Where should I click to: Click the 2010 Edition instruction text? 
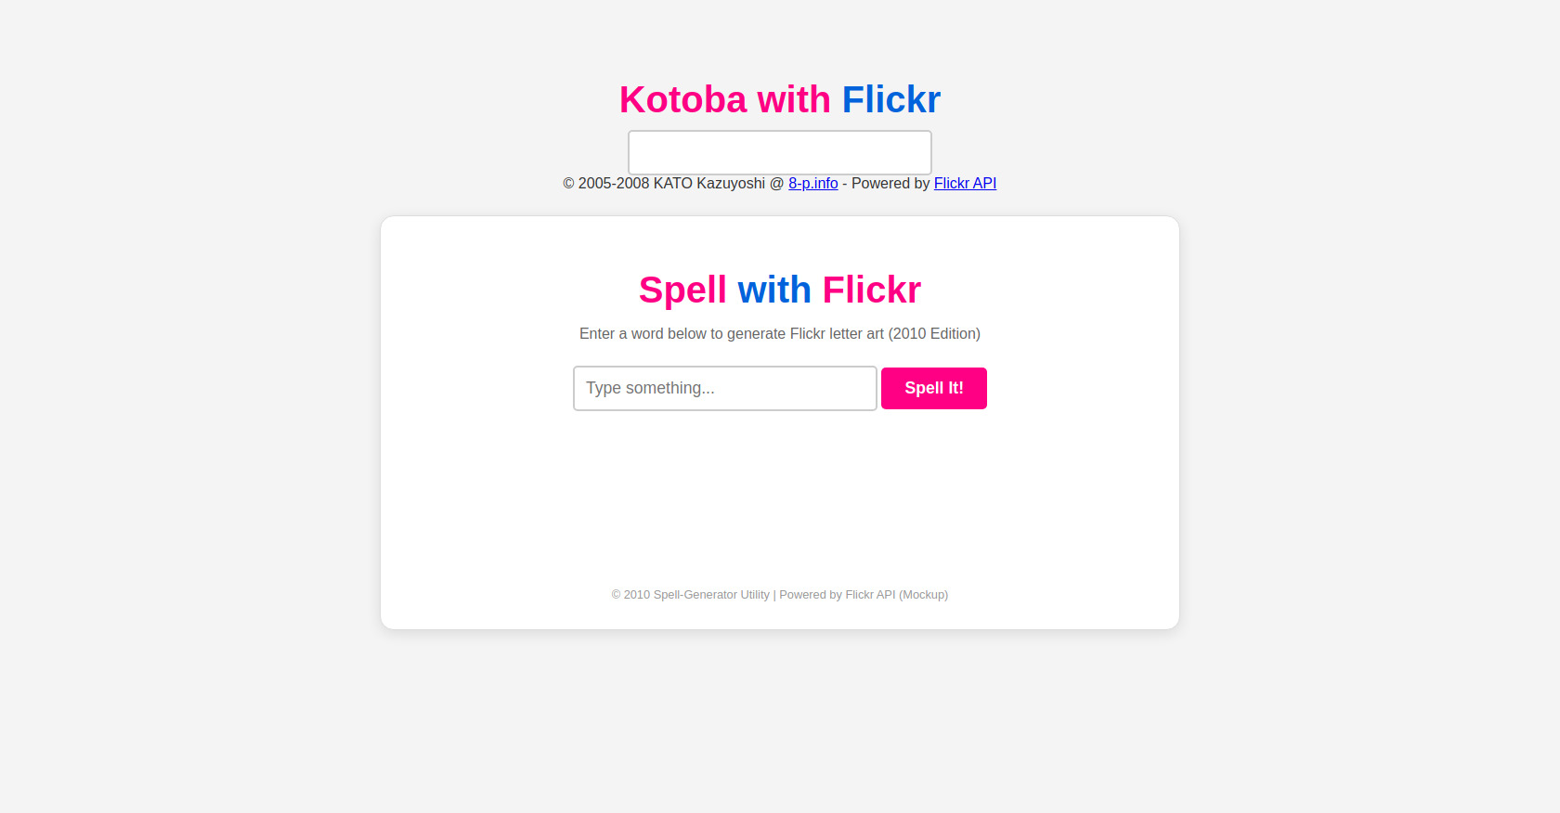tap(779, 333)
